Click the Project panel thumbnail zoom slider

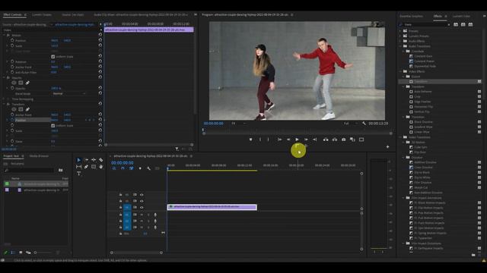coord(43,253)
